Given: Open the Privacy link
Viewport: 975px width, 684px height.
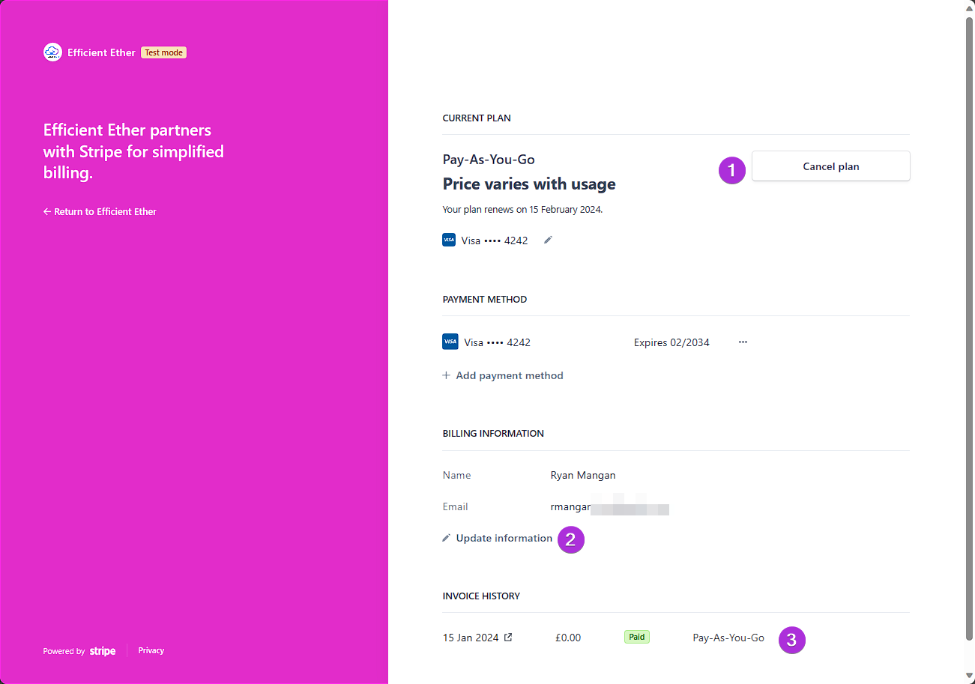Looking at the screenshot, I should [151, 650].
